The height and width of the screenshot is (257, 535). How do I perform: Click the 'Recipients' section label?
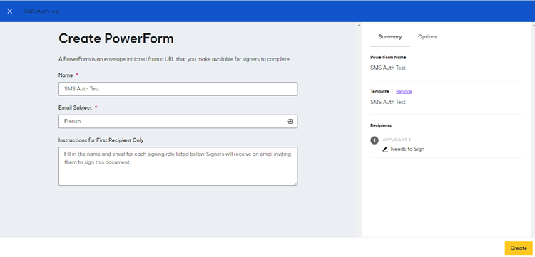click(381, 125)
